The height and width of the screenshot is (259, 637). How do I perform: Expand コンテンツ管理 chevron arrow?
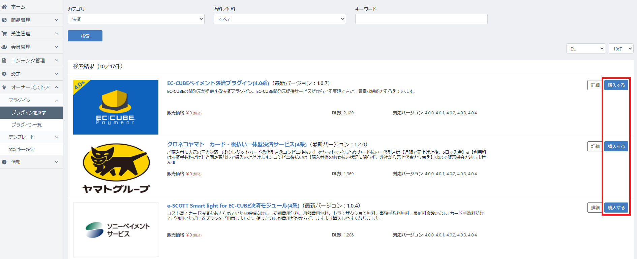click(x=57, y=61)
